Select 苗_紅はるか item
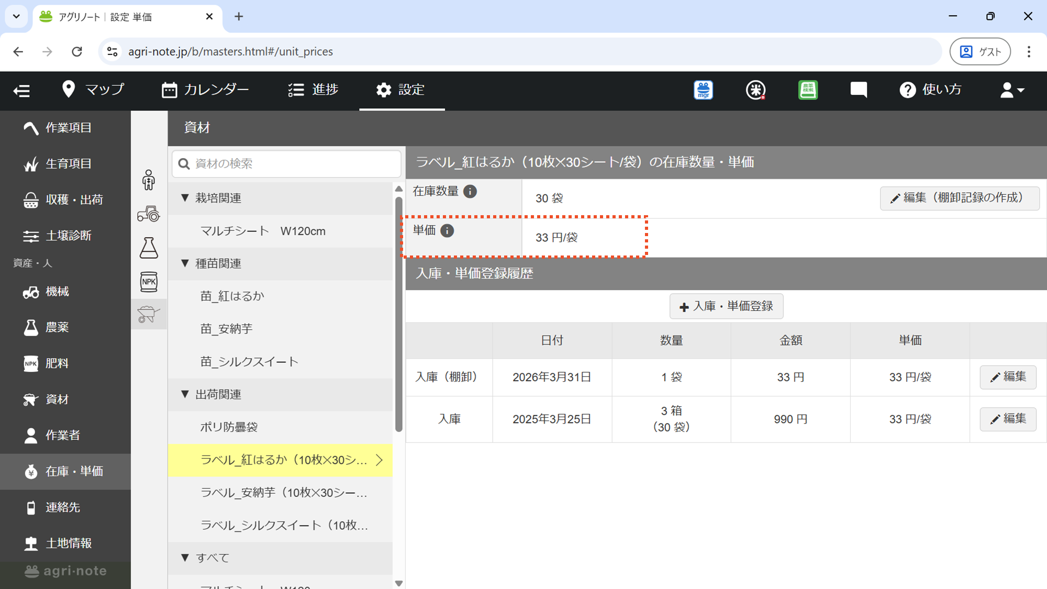Screen dimensions: 1047x589 [x=280, y=296]
